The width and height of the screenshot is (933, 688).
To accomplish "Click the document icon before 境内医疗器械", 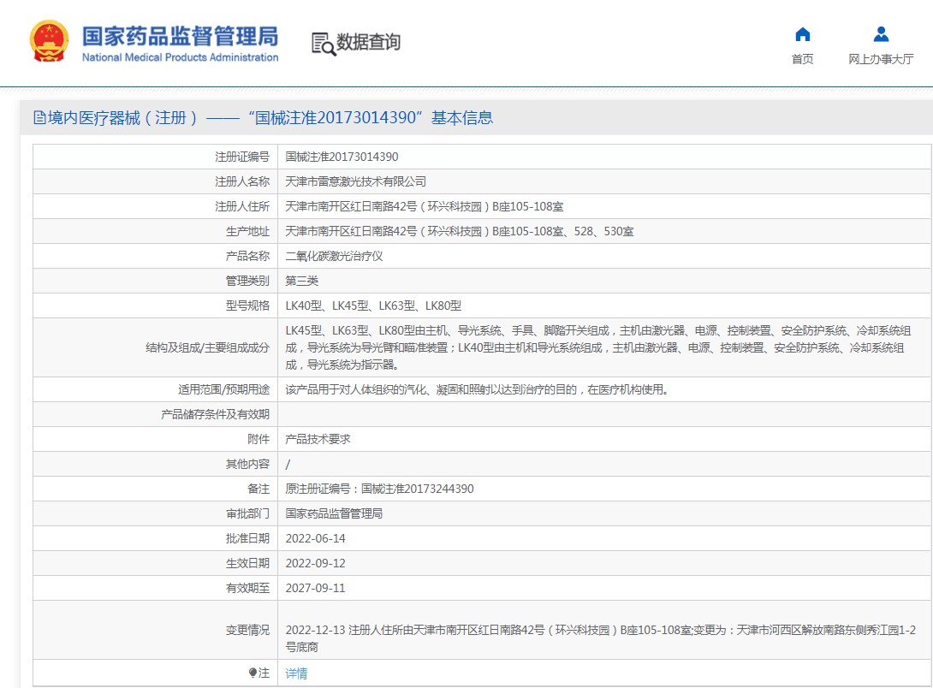I will (x=39, y=118).
